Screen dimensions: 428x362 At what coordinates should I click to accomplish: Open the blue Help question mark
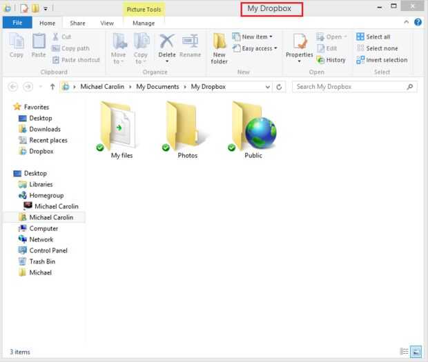(418, 22)
